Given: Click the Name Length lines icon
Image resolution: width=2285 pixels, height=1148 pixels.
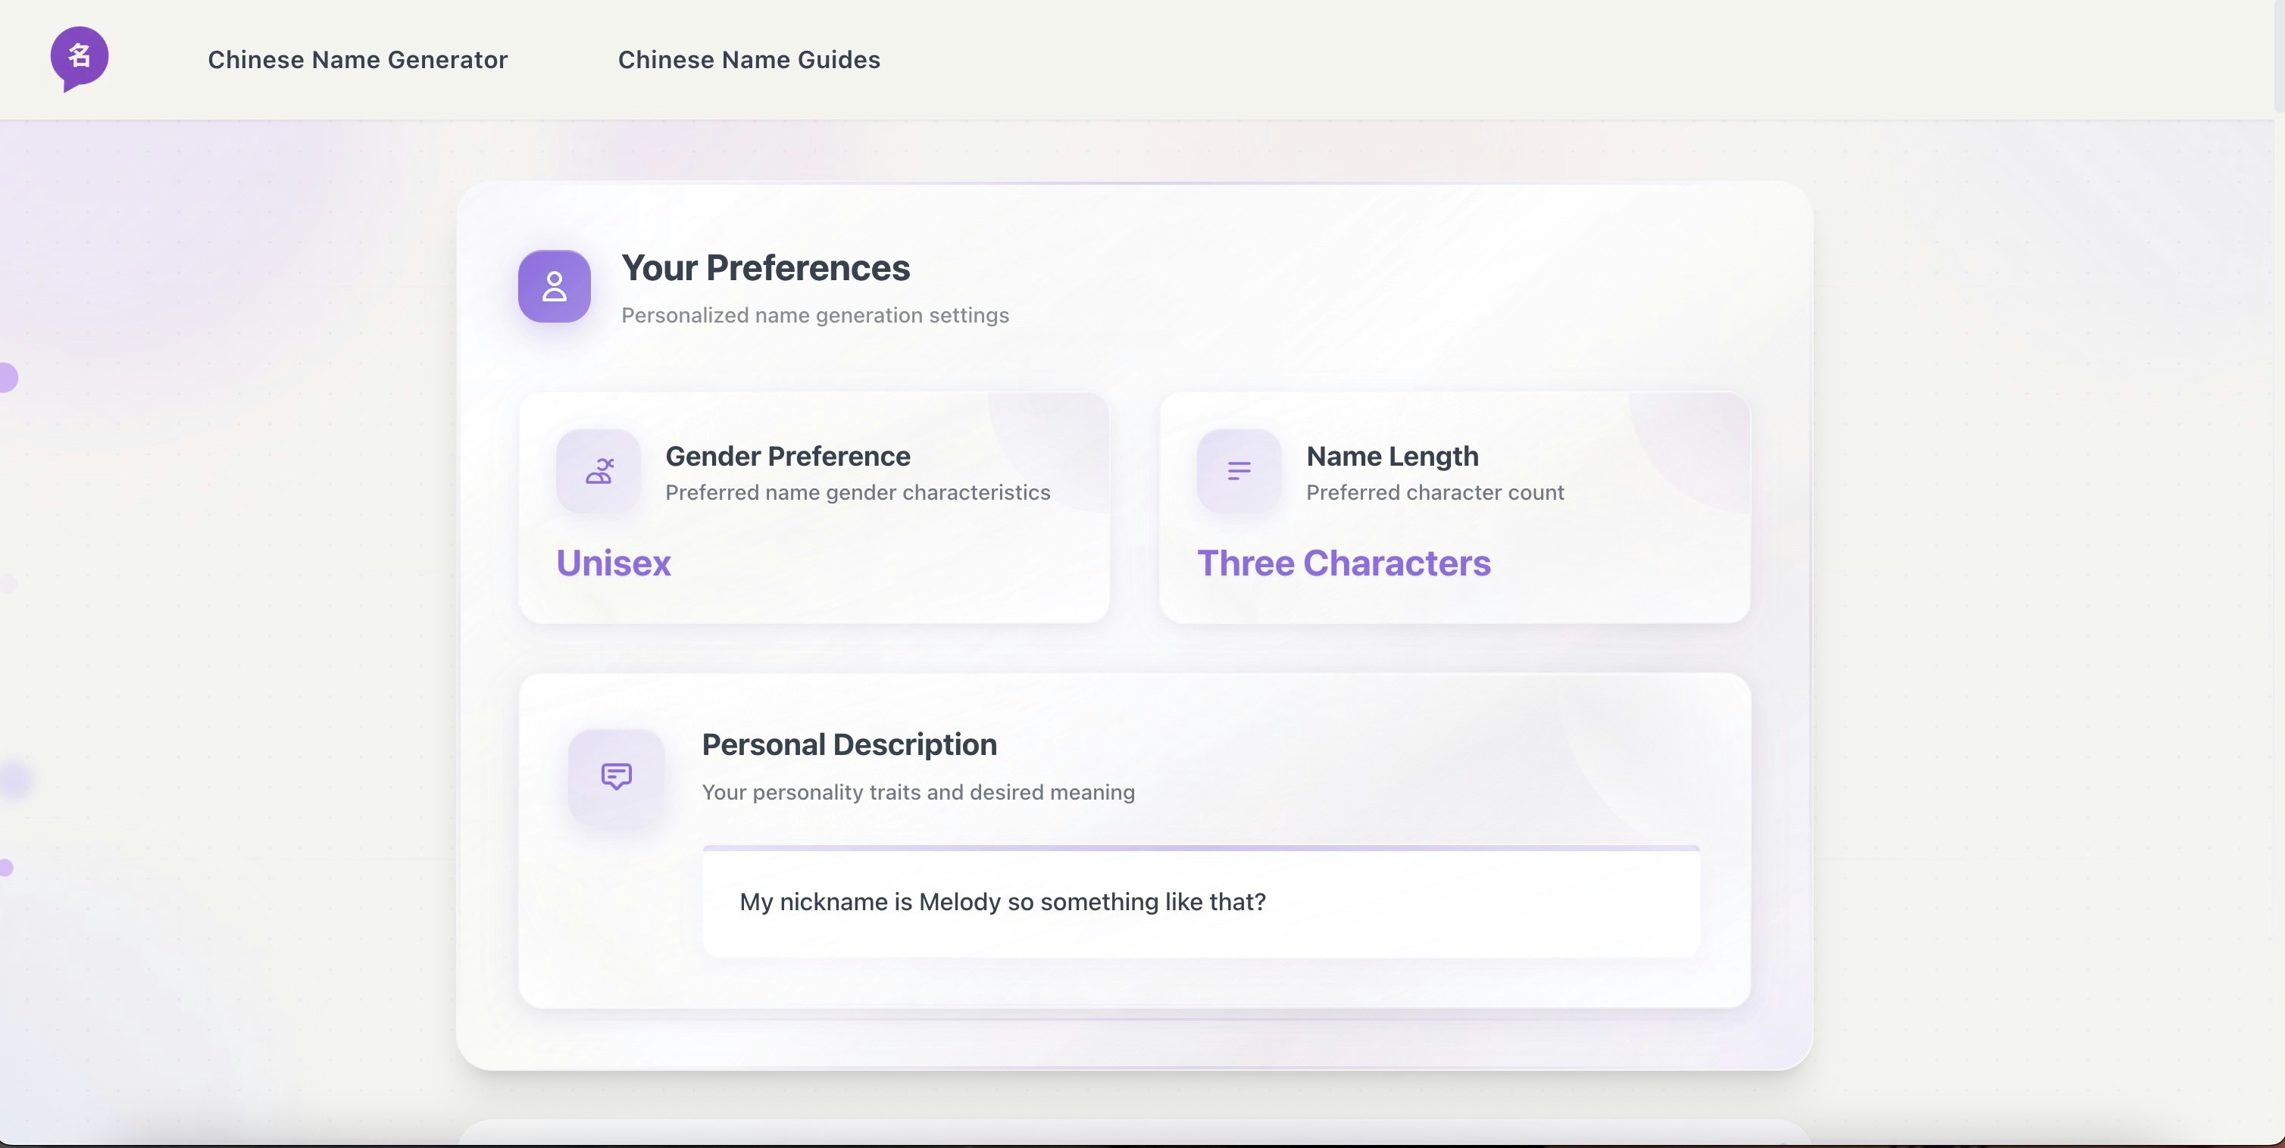Looking at the screenshot, I should 1238,471.
